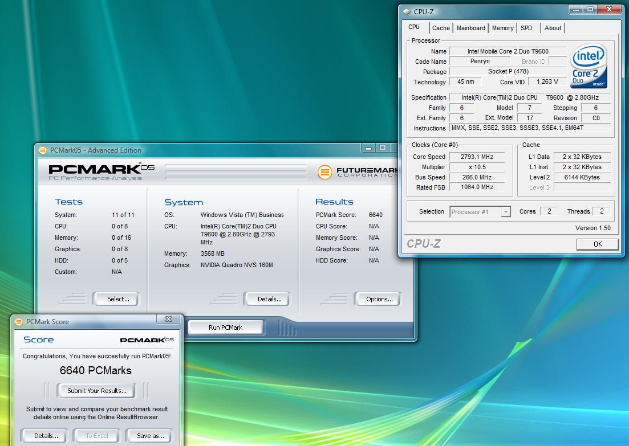This screenshot has width=629, height=446.
Task: Click the PCMark05 logo in Score dialog
Action: click(x=147, y=340)
